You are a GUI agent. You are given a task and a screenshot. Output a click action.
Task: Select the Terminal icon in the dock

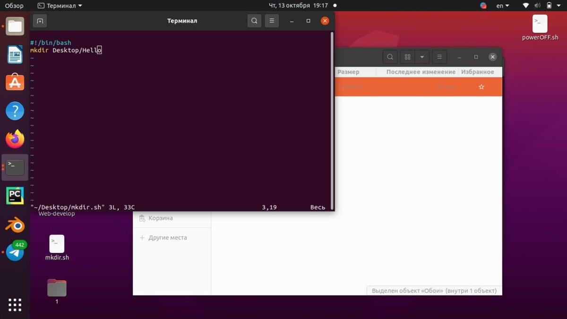15,167
